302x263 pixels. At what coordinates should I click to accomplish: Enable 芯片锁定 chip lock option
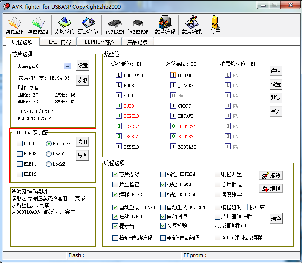[x=217, y=185]
